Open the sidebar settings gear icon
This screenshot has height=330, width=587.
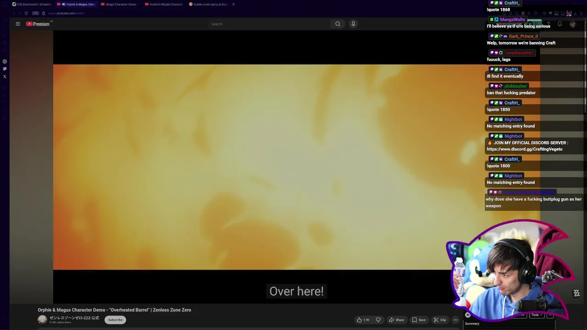(x=5, y=61)
